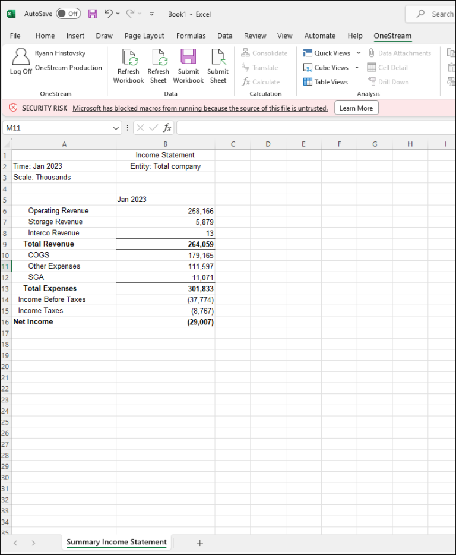Toggle the AutoSave switch

[68, 14]
